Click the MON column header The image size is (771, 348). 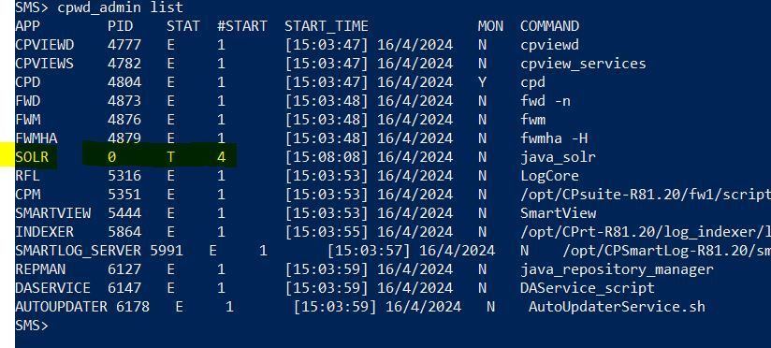pos(490,26)
